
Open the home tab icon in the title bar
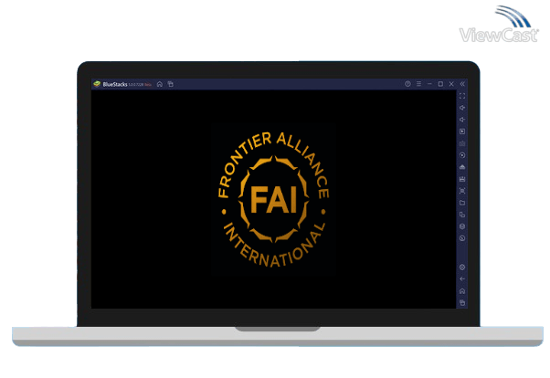[160, 84]
